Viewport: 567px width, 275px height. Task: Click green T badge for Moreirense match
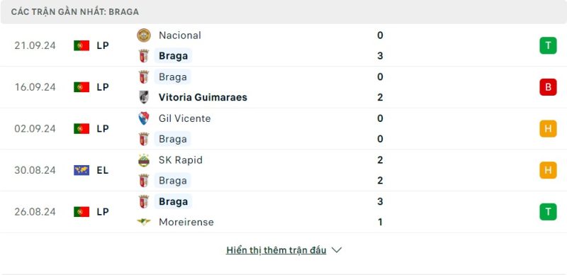click(x=548, y=212)
